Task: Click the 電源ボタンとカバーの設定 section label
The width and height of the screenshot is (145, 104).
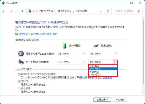Action: (x=27, y=40)
